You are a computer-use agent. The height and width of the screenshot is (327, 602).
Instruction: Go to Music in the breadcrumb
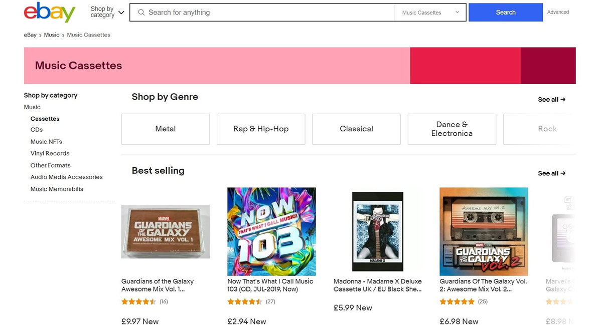[x=52, y=35]
